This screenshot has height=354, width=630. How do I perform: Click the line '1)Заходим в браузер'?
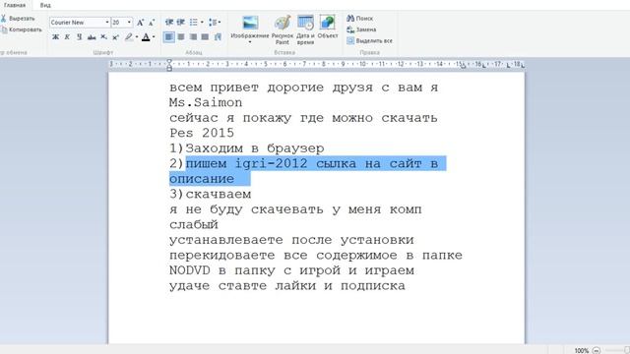247,148
